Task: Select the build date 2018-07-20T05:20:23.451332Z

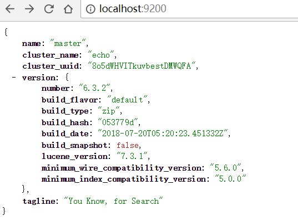Action: (163, 133)
